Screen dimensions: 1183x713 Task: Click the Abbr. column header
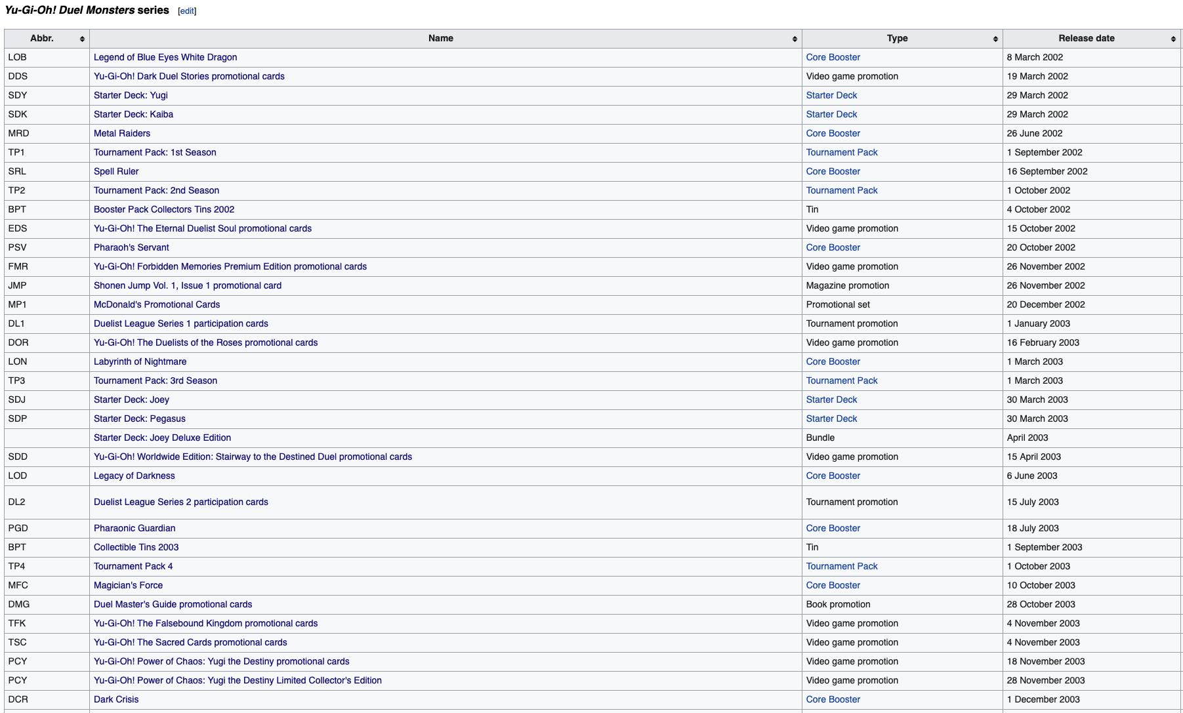[47, 39]
